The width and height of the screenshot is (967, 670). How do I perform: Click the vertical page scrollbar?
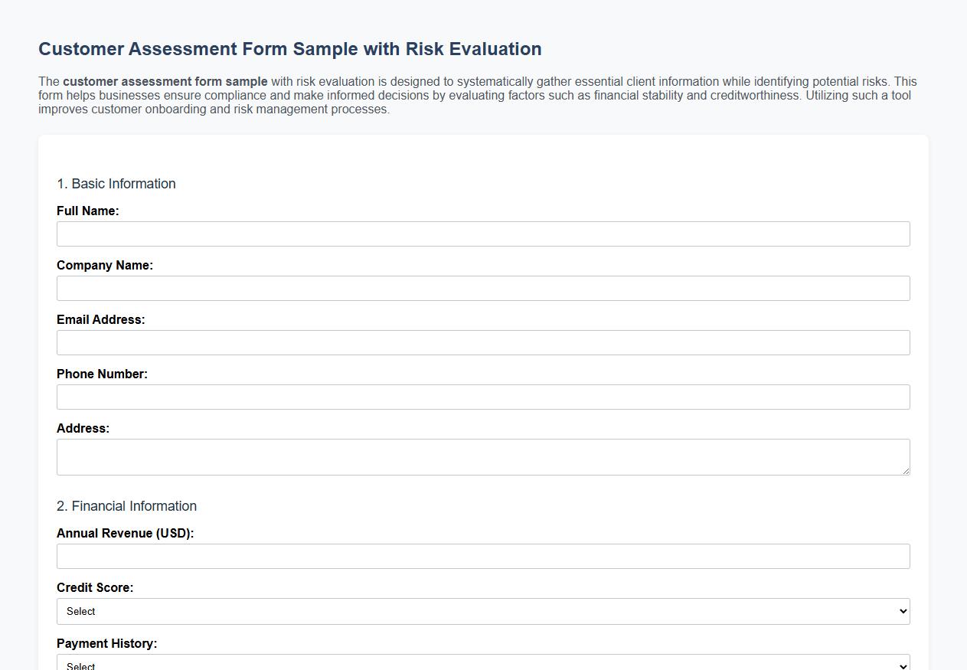[962, 335]
